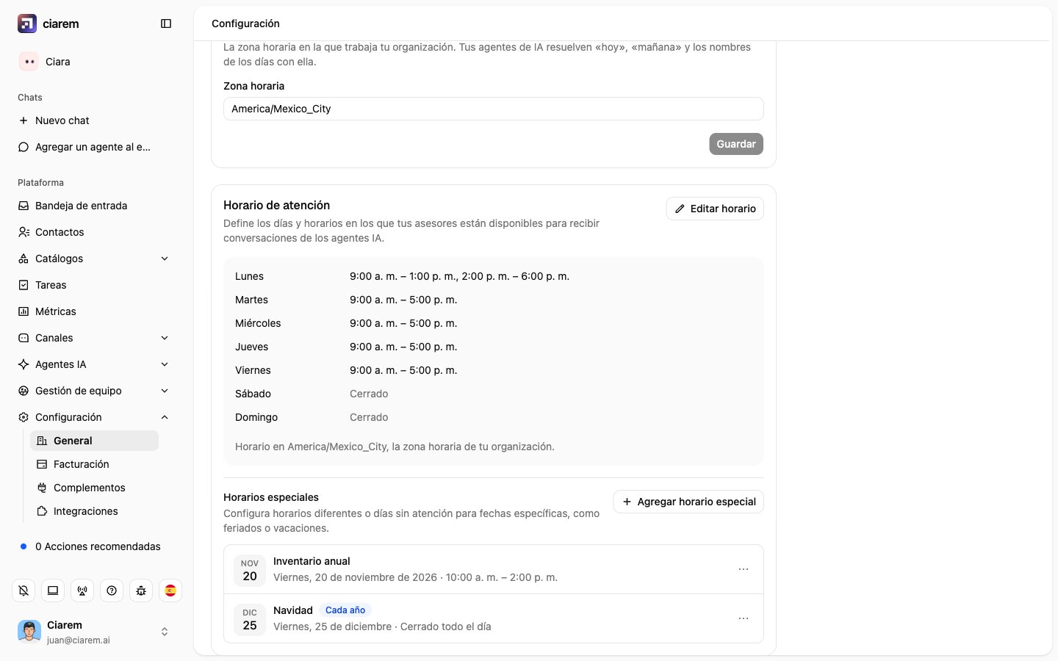View 0 Acciones recomendadas
The height and width of the screenshot is (661, 1058).
94,546
